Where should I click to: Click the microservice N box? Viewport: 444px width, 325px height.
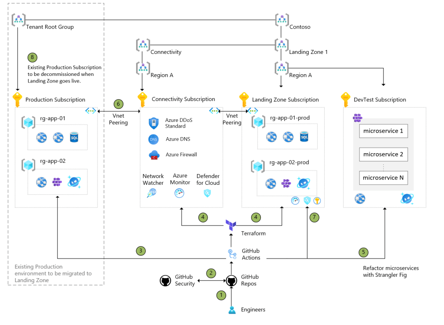coord(383,177)
